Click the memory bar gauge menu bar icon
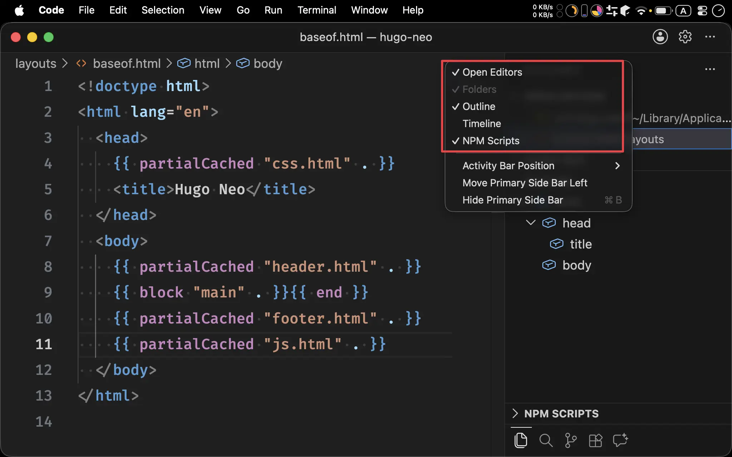 584,11
